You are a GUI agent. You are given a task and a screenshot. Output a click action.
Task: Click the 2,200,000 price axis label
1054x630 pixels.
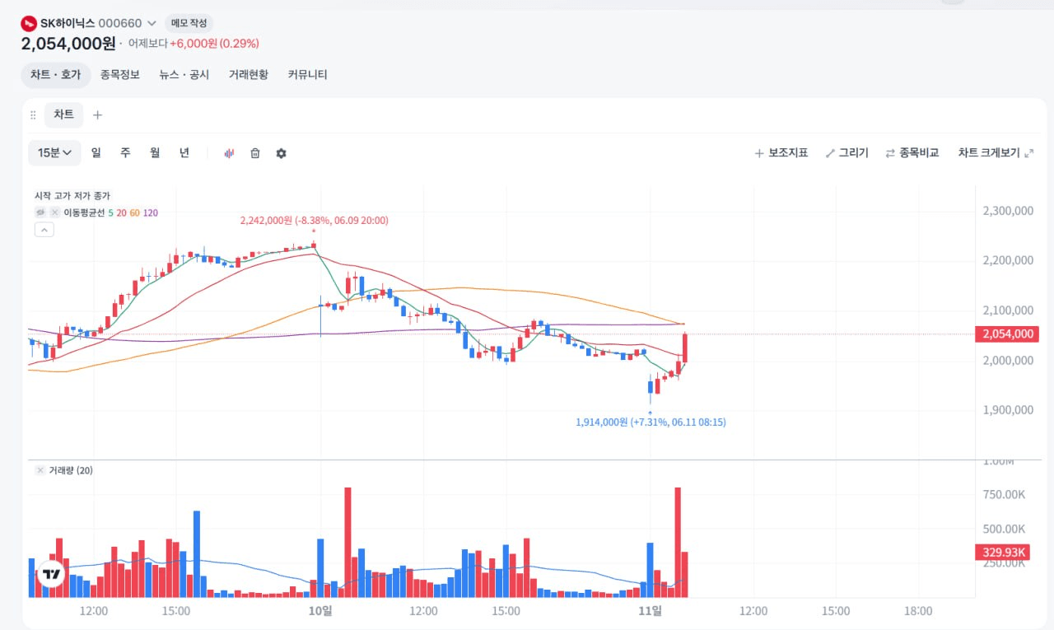1008,260
